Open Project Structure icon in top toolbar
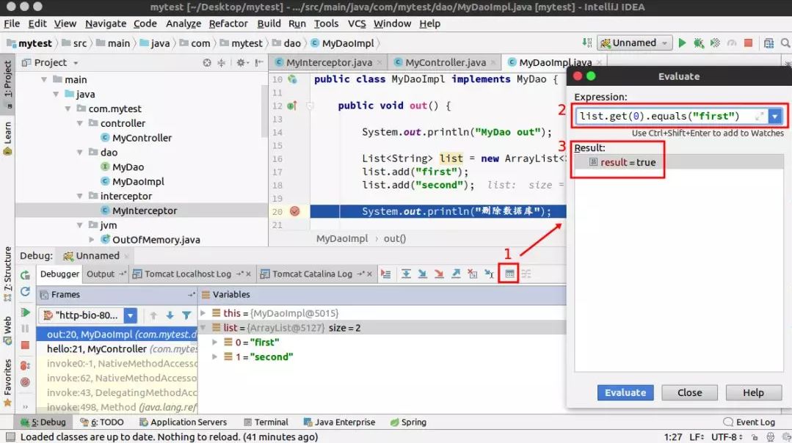This screenshot has height=443, width=792. coord(769,43)
